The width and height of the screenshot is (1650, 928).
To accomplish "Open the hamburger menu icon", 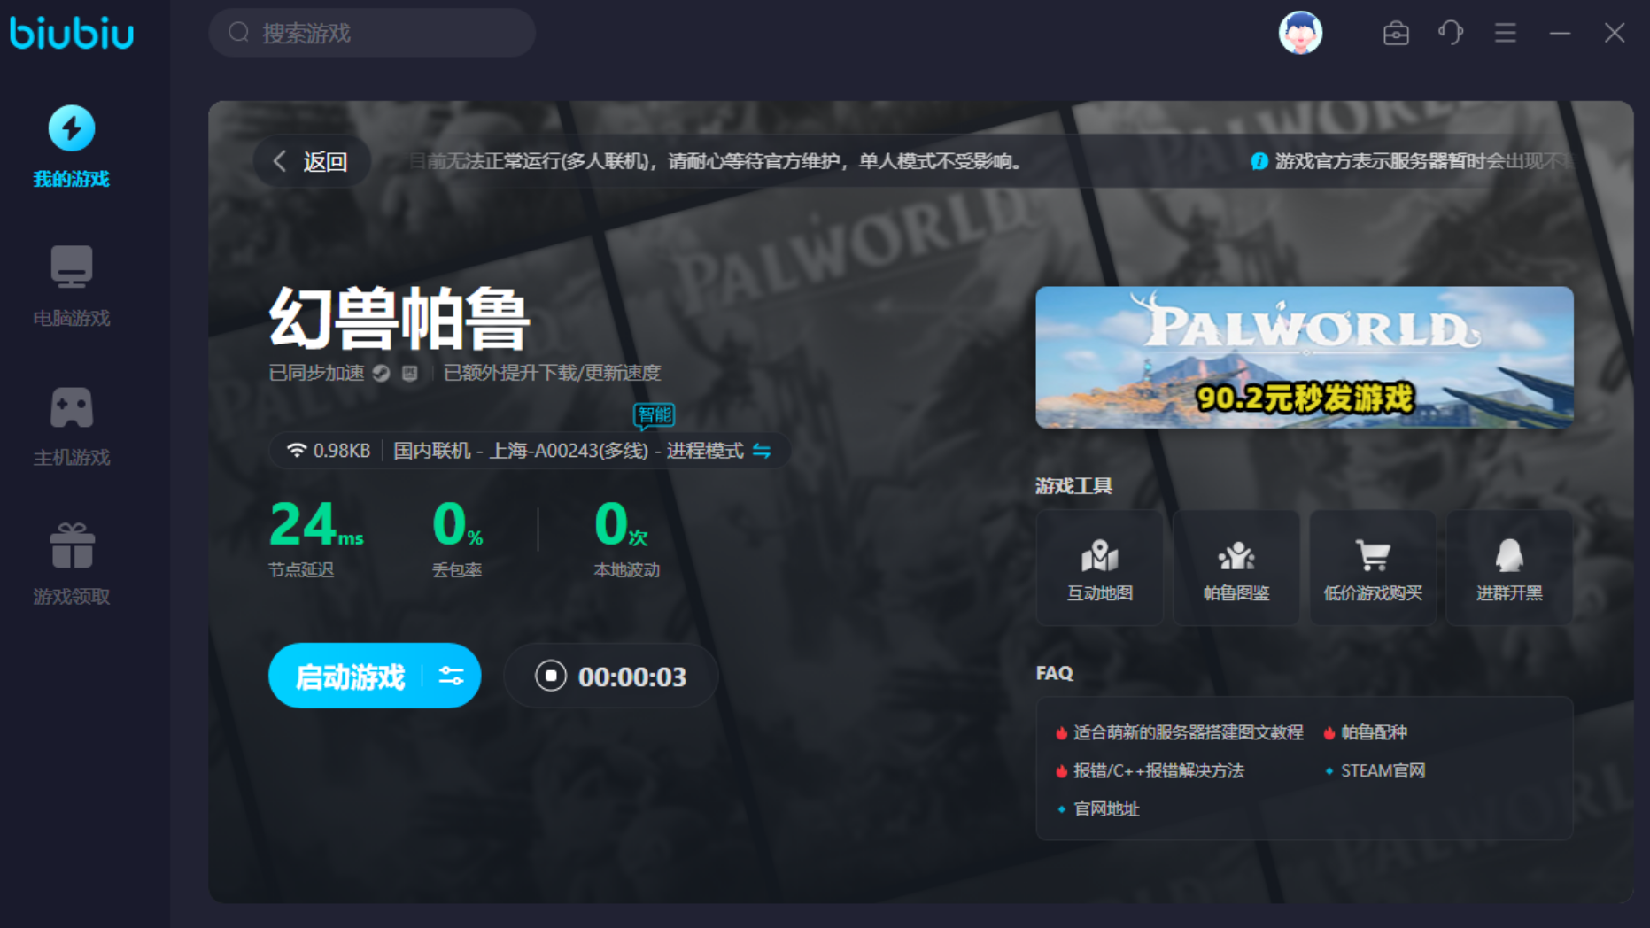I will pos(1506,34).
